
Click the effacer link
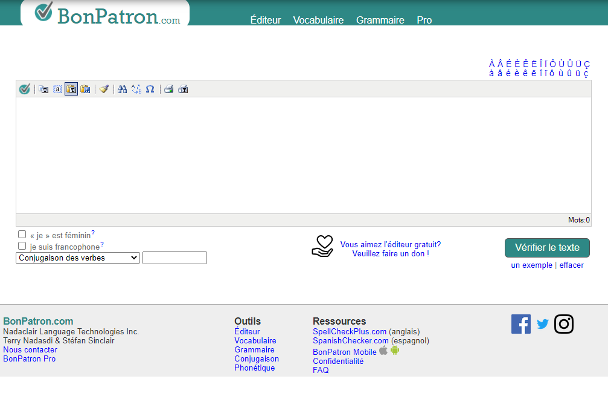click(x=571, y=265)
